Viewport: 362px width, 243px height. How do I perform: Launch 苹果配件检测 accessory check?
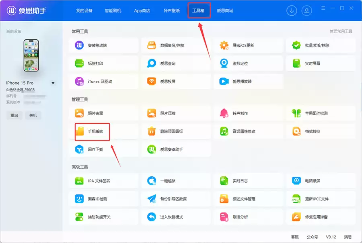(321, 113)
